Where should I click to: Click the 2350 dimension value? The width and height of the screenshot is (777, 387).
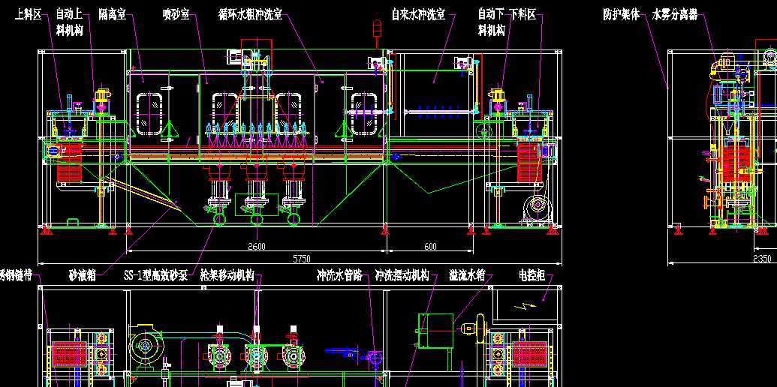(762, 259)
